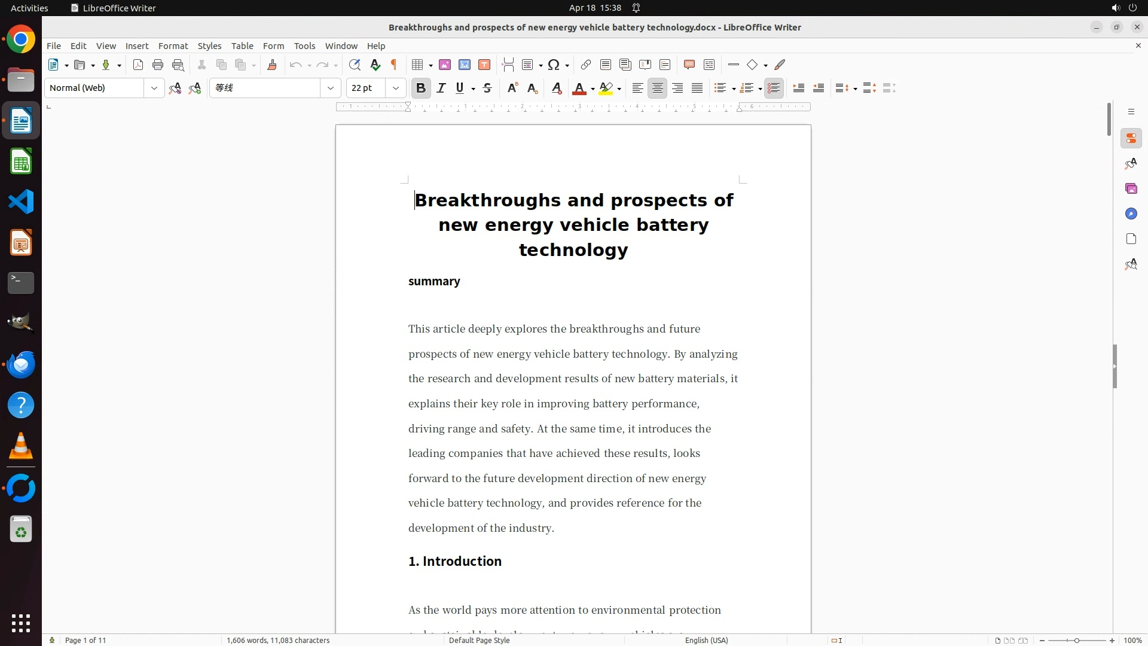This screenshot has width=1148, height=646.
Task: Click the Clone Formatting paintbrush icon
Action: [x=272, y=65]
